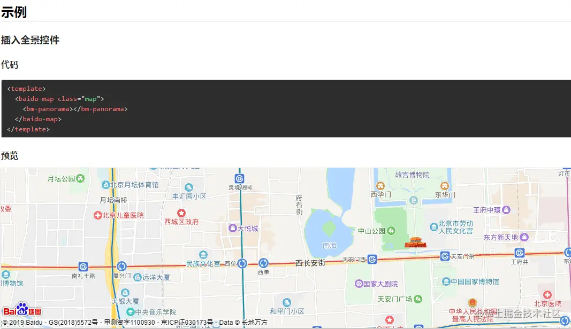The height and width of the screenshot is (329, 571).
Task: Click the opening <template> code line
Action: pos(26,89)
